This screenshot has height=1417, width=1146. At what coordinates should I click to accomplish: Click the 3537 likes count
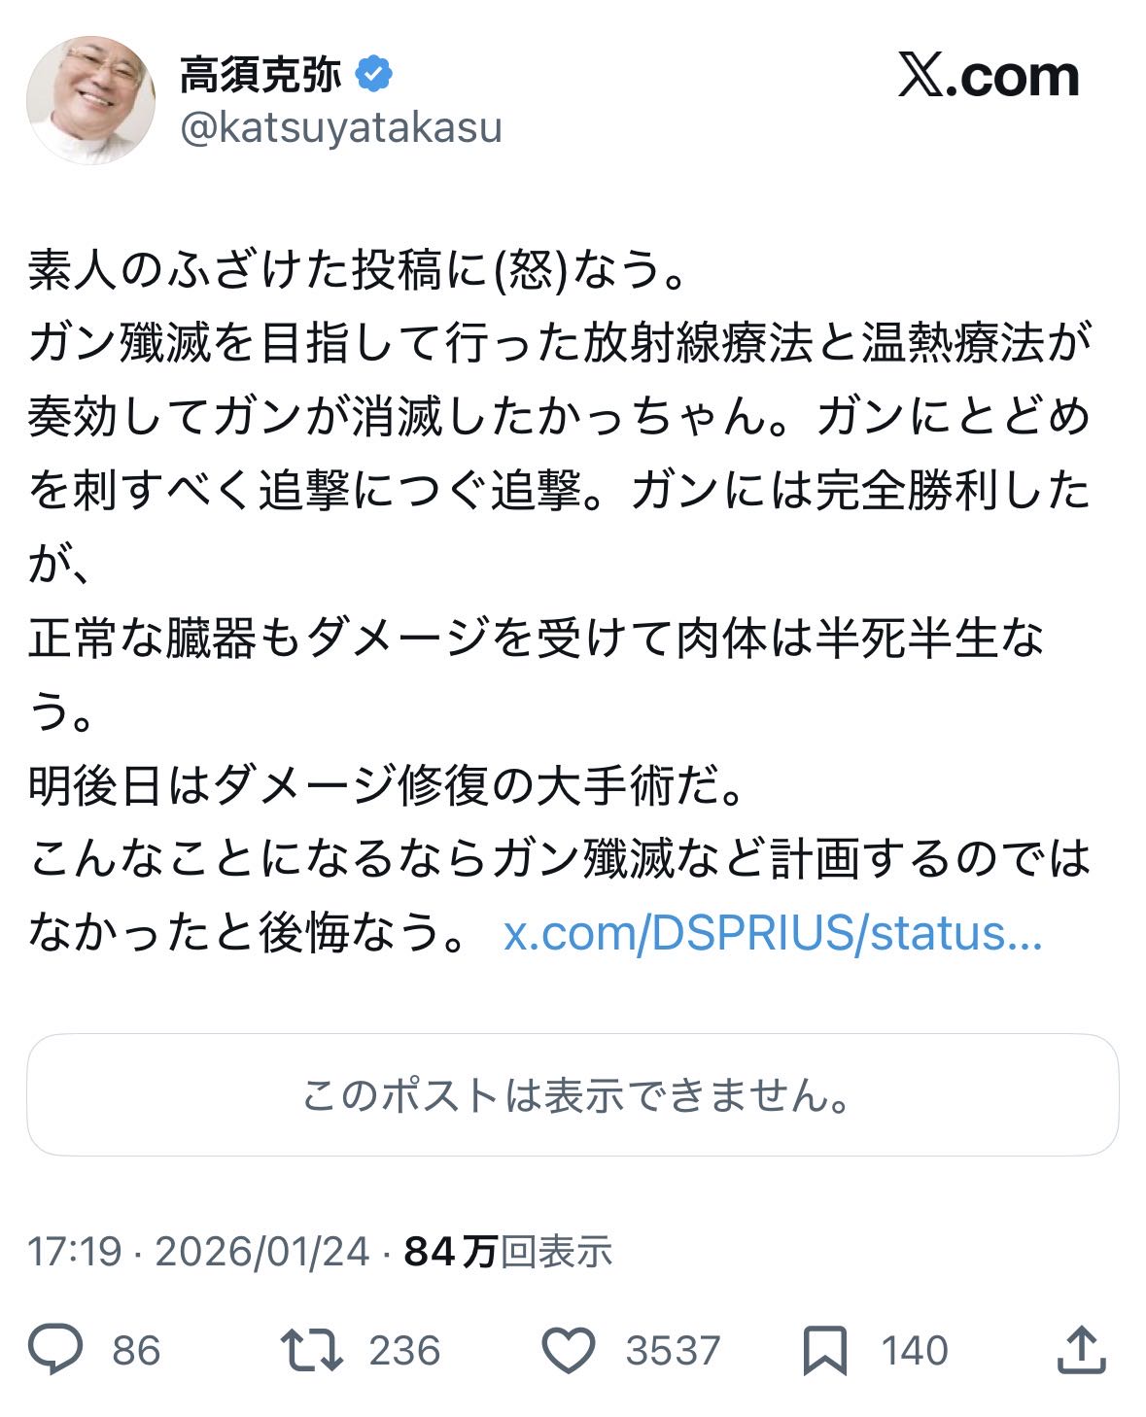673,1351
